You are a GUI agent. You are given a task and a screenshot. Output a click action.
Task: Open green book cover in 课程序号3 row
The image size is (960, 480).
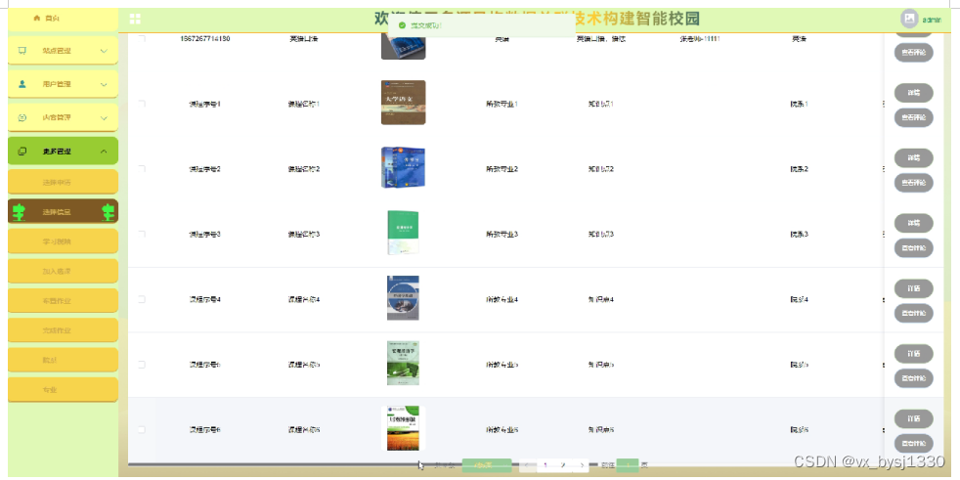[403, 233]
